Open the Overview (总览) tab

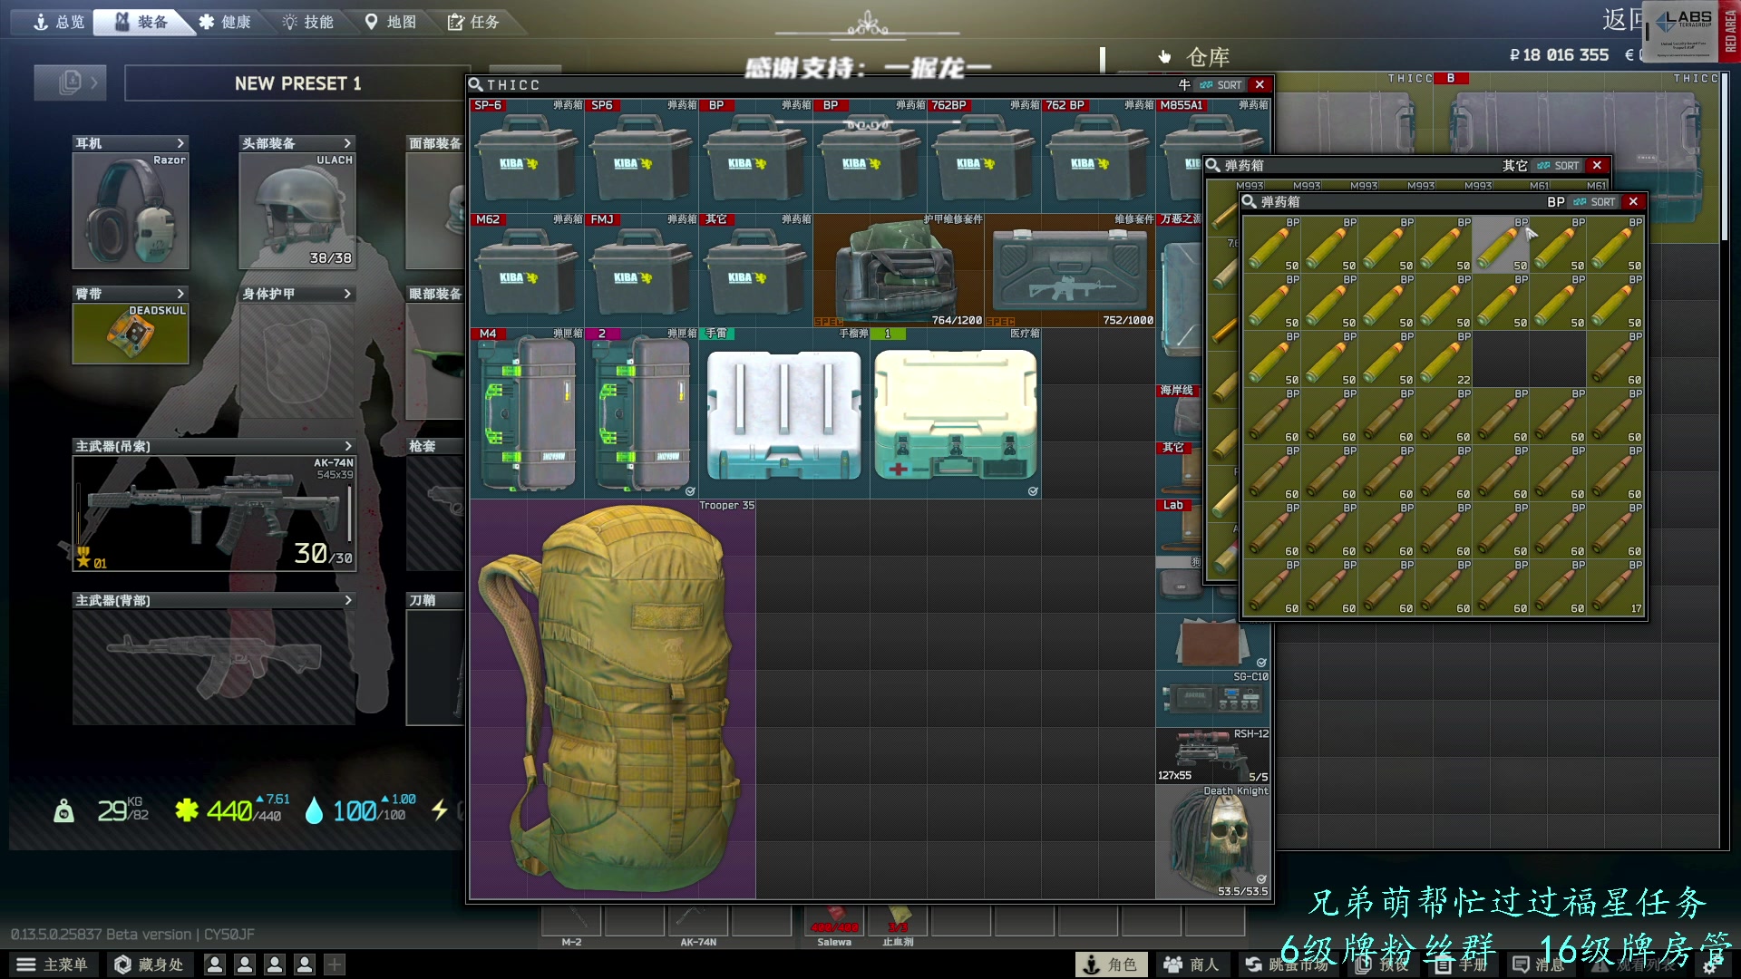pyautogui.click(x=58, y=22)
